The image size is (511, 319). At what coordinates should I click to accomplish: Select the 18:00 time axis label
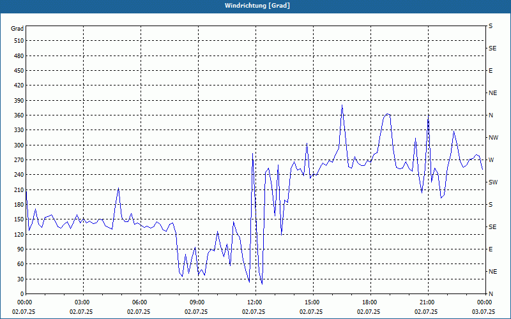point(369,302)
